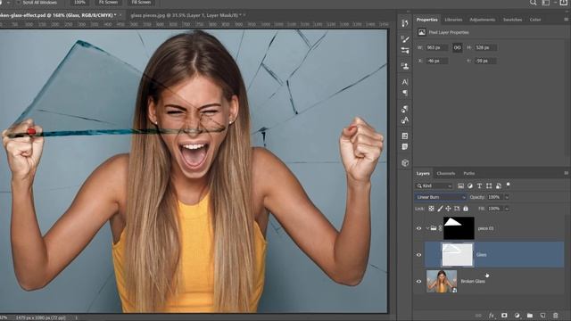571x321 pixels.
Task: Switch to the Adjustments tab
Action: 482,20
